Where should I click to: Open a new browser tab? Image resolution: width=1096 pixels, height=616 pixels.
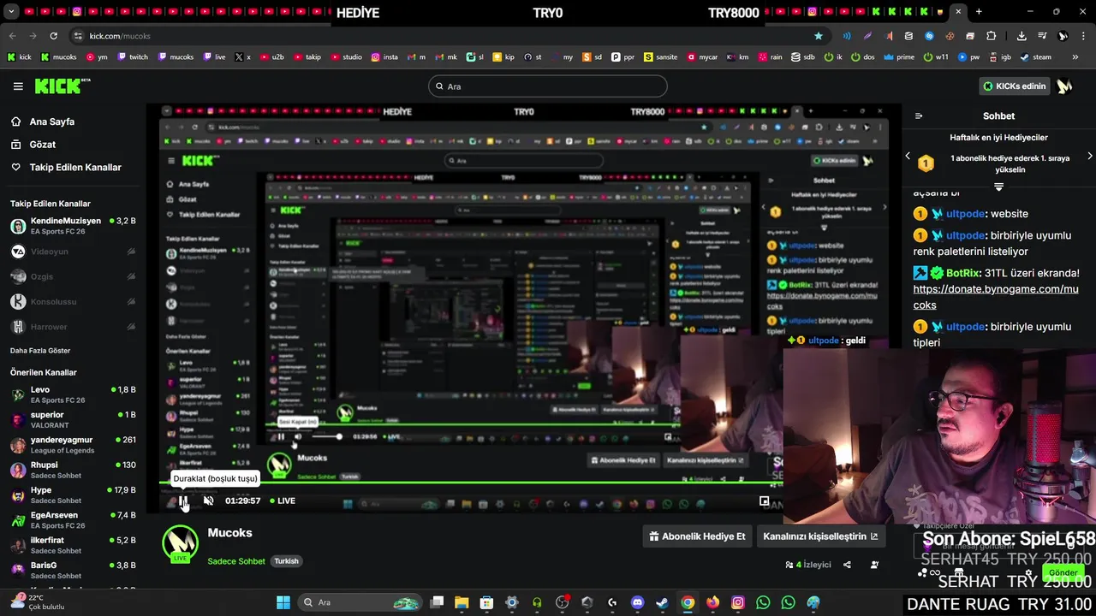pos(979,12)
